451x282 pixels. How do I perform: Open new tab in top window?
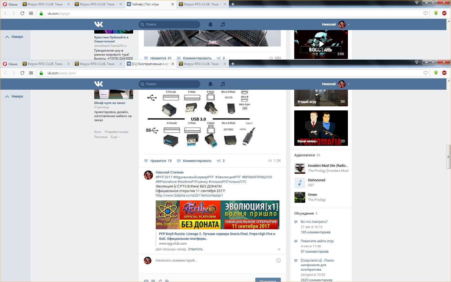point(233,4)
